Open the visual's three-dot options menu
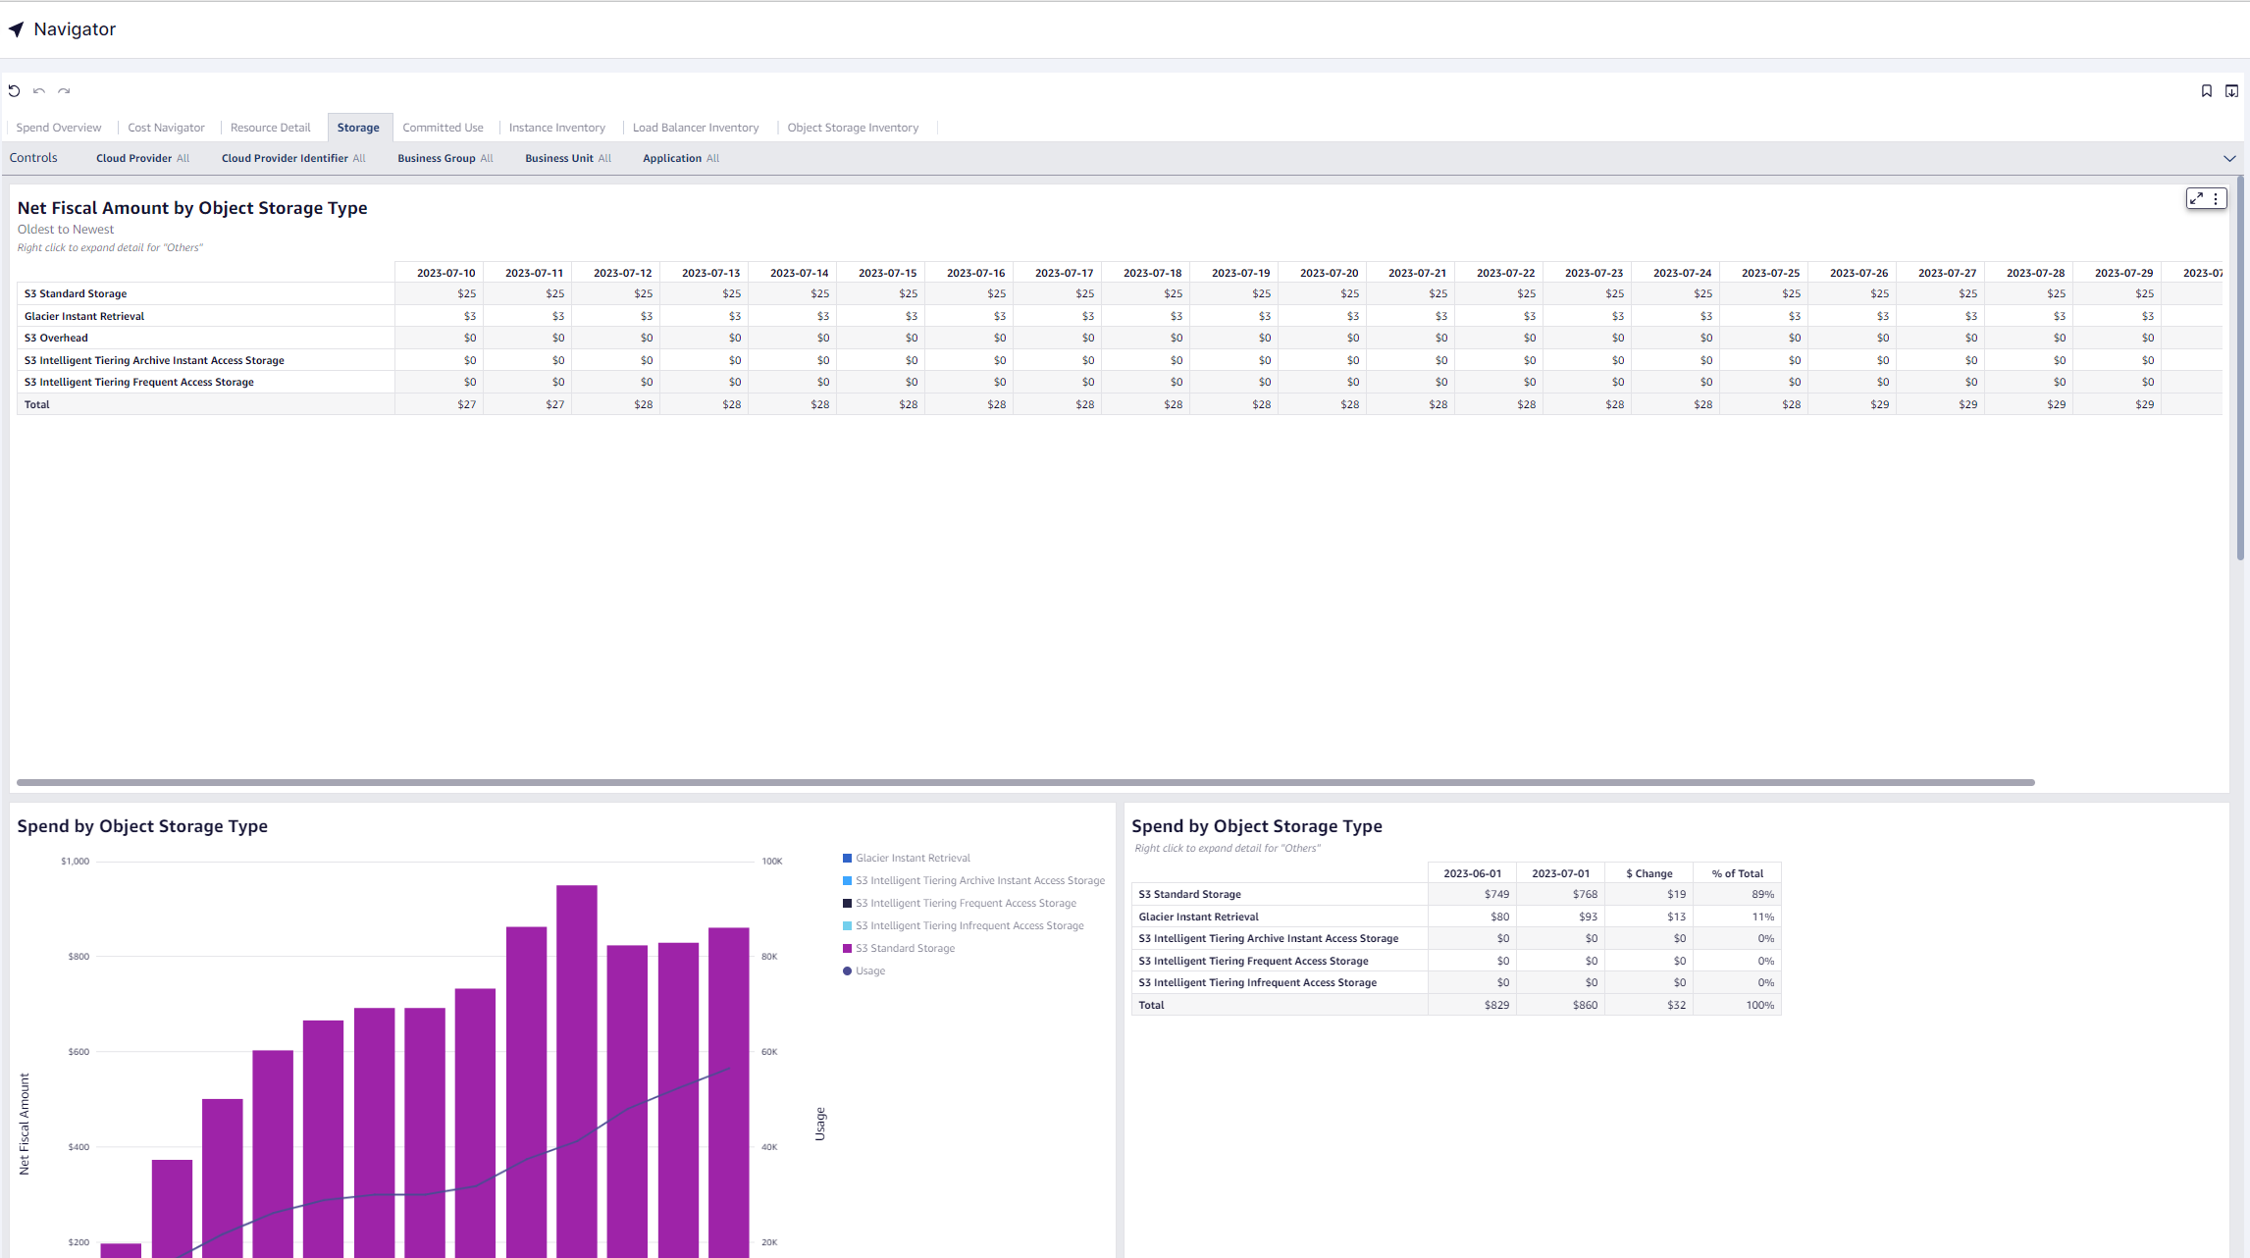2250x1258 pixels. click(2216, 198)
